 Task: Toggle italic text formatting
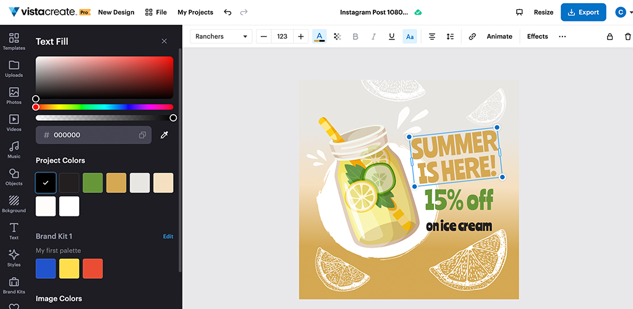click(373, 36)
